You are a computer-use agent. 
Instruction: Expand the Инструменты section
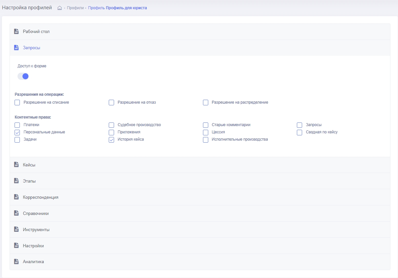point(36,229)
